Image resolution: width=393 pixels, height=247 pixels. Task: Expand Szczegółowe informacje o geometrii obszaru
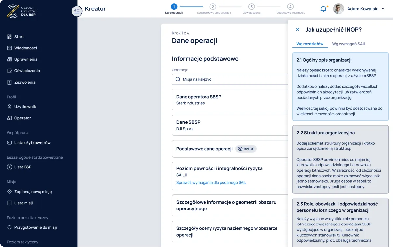point(229,205)
